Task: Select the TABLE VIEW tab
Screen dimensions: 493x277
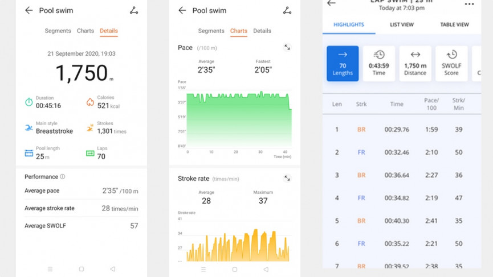Action: [x=454, y=25]
